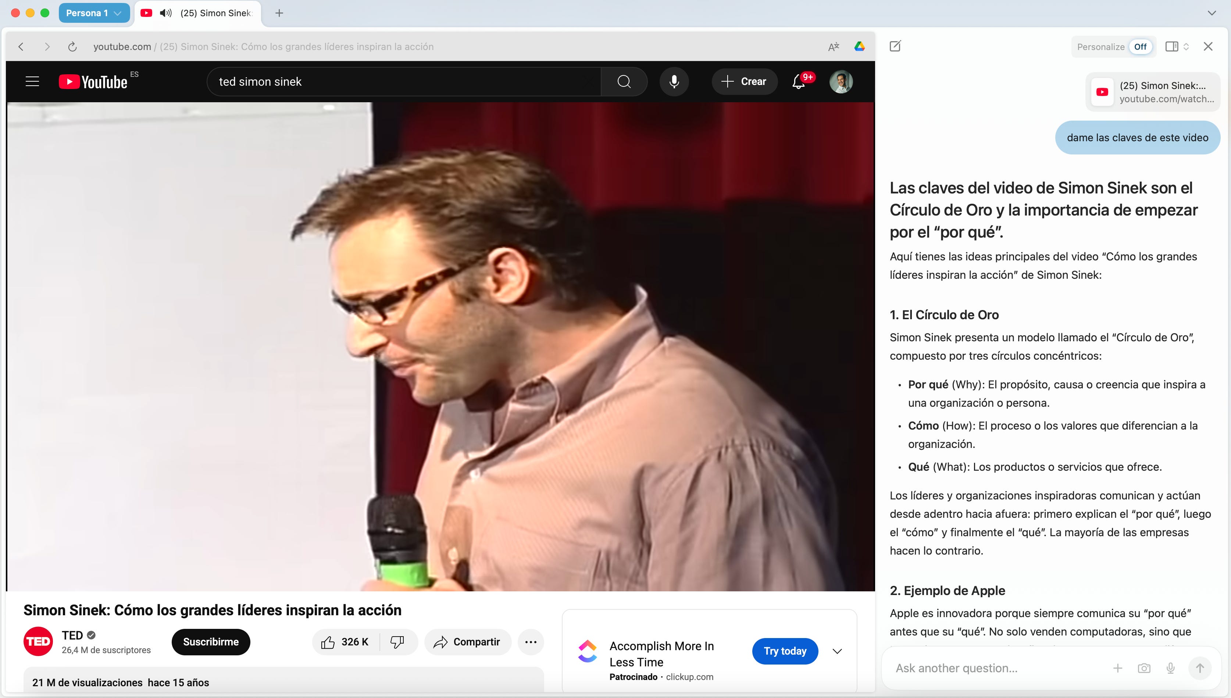Open the translate page icon in address bar
This screenshot has height=698, width=1231.
click(x=833, y=46)
